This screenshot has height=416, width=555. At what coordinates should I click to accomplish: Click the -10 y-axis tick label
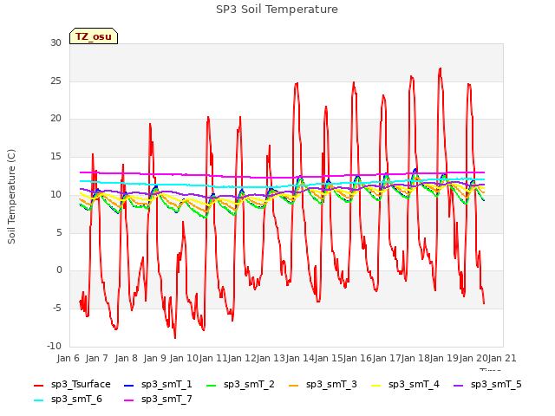(x=54, y=346)
